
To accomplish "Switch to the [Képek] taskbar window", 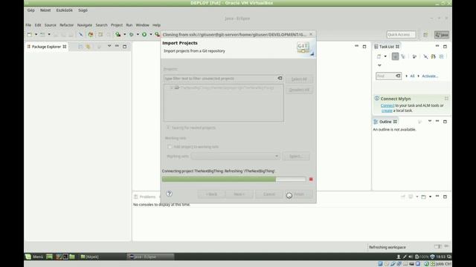I will 90,257.
